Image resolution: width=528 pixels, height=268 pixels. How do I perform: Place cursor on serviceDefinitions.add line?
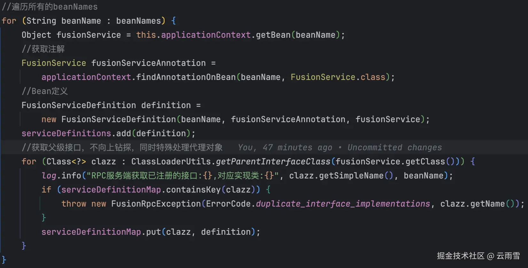[108, 133]
